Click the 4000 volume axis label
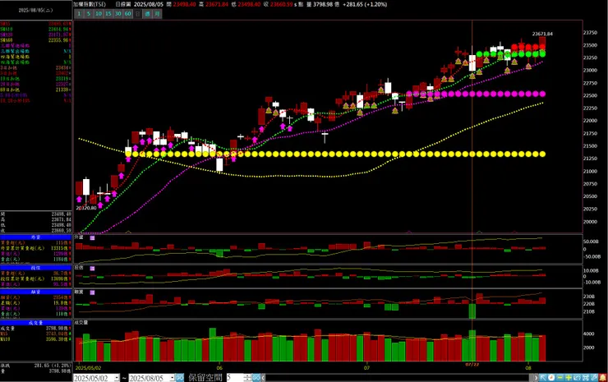The image size is (608, 382). pos(588,334)
